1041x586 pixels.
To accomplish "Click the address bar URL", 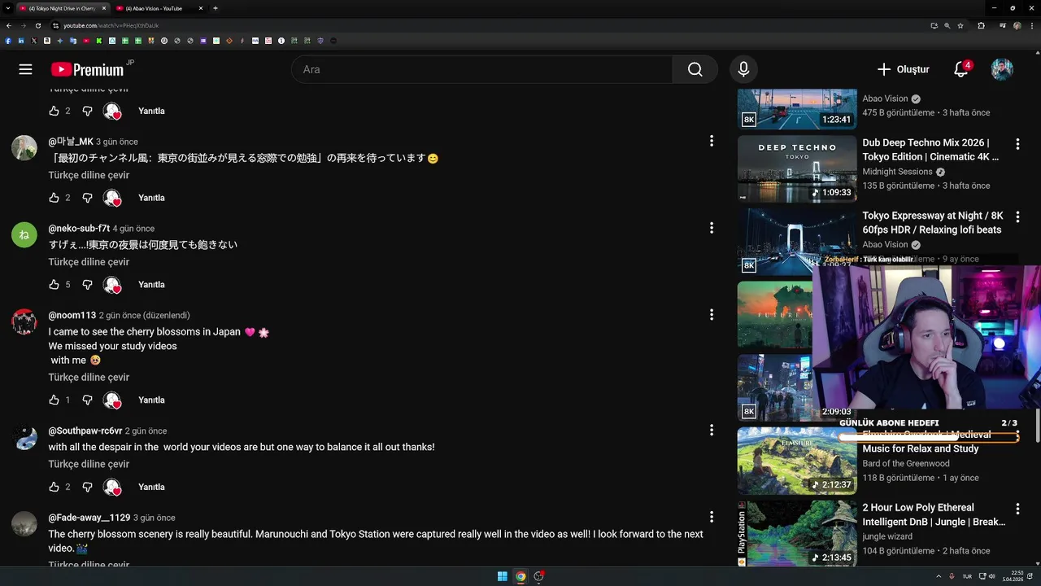I will coord(111,25).
